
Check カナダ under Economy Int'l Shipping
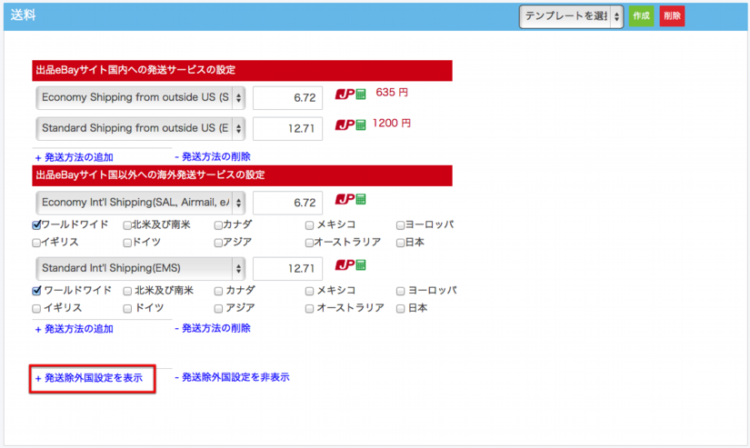pyautogui.click(x=219, y=224)
